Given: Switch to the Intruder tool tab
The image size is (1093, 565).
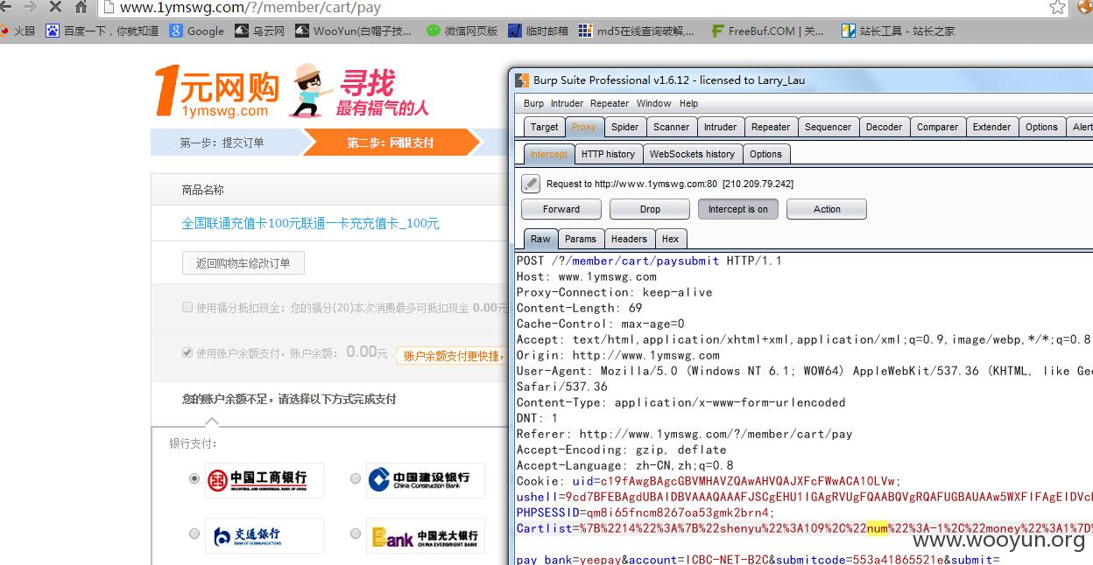Looking at the screenshot, I should (720, 127).
